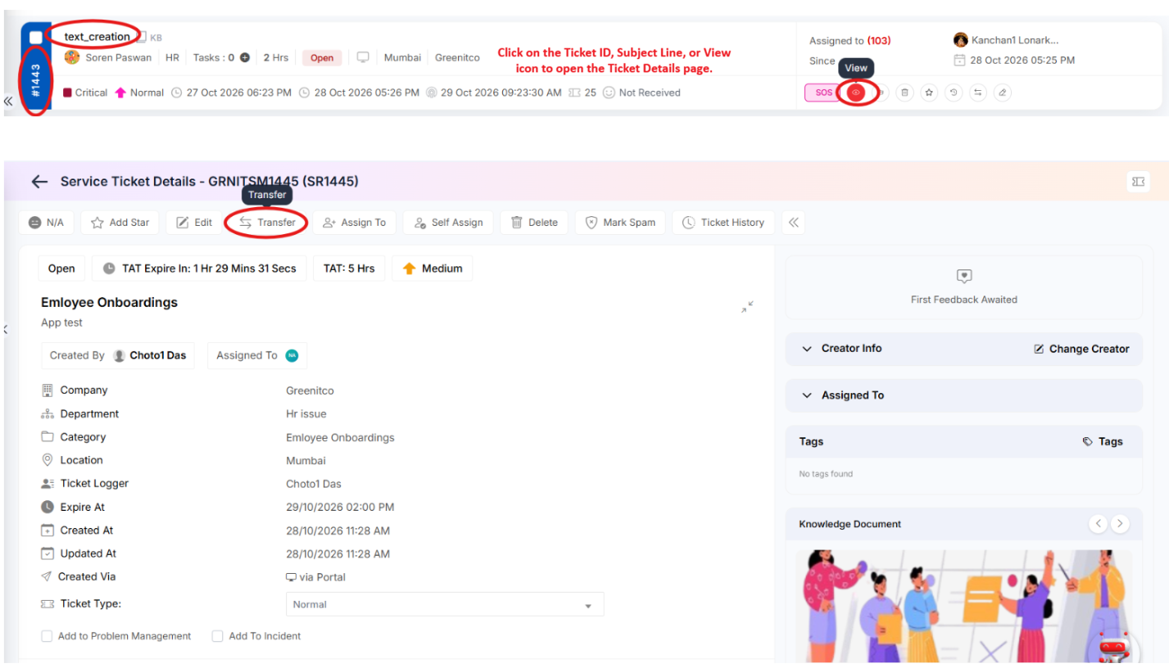Open ticket history clock icon in row

(953, 93)
